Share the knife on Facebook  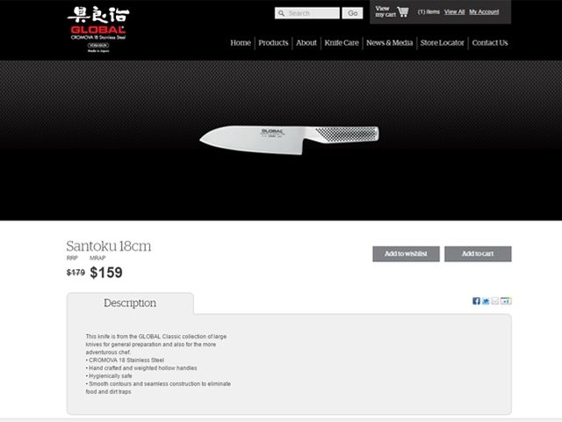[476, 301]
